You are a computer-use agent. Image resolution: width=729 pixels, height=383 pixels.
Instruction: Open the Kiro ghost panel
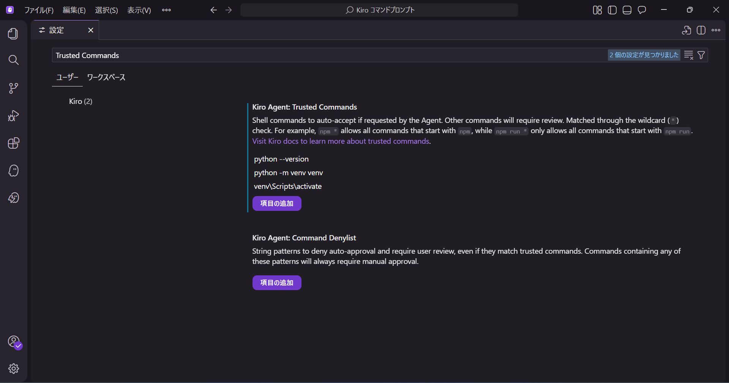[x=13, y=171]
